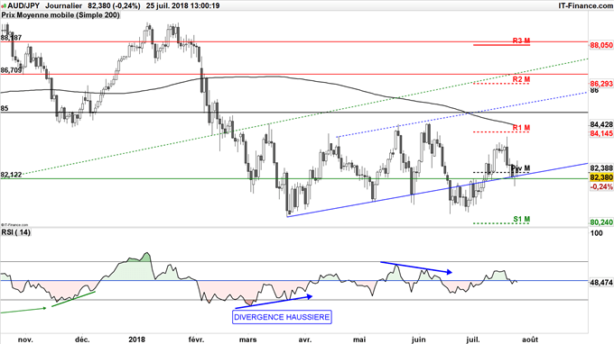Click the déc. date axis label
The height and width of the screenshot is (344, 614).
pos(82,339)
